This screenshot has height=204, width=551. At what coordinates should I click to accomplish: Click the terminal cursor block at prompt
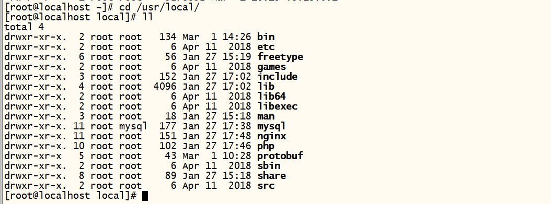[145, 196]
